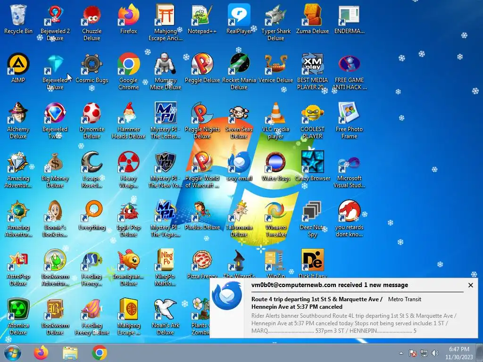Viewport: 483px width, 362px height.
Task: Select the Noah's Ark Deluxe dove icon
Action: point(166,317)
